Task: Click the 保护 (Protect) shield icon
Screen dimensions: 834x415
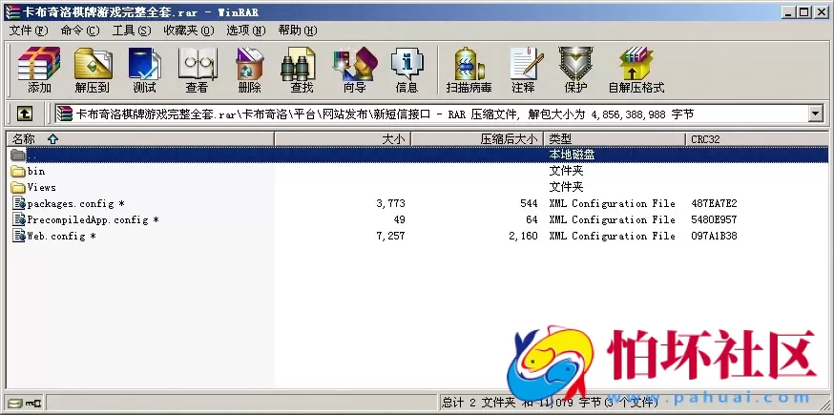Action: [x=575, y=70]
